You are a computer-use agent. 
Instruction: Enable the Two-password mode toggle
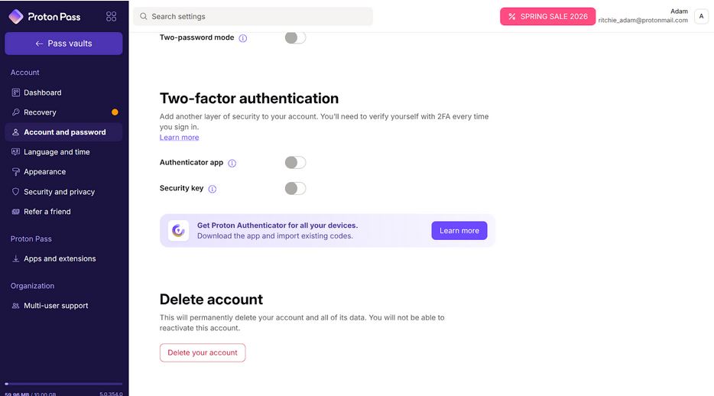[295, 37]
